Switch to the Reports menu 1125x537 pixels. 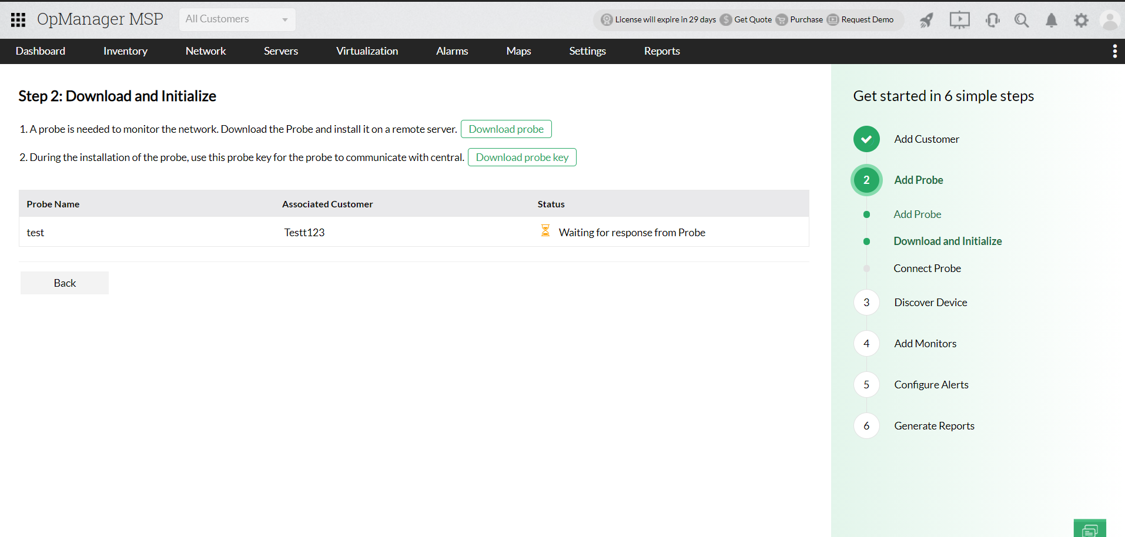662,51
